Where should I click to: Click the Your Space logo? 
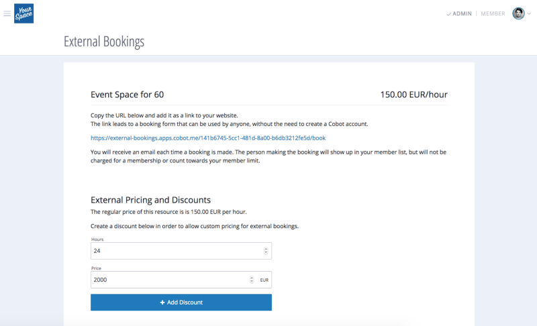click(x=24, y=13)
